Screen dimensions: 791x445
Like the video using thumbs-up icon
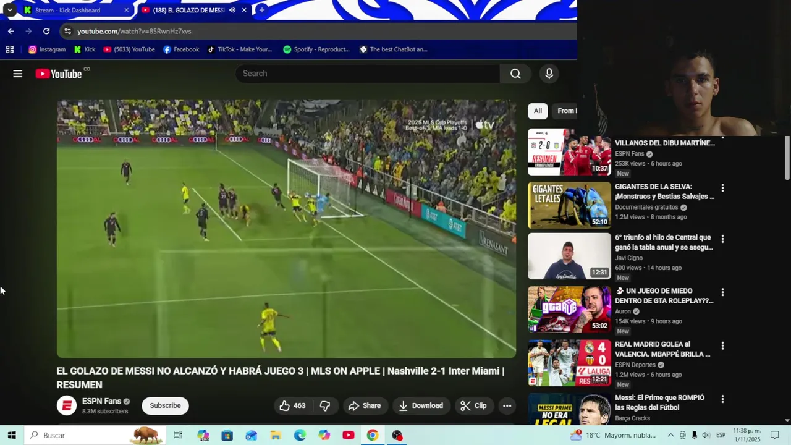pos(285,405)
